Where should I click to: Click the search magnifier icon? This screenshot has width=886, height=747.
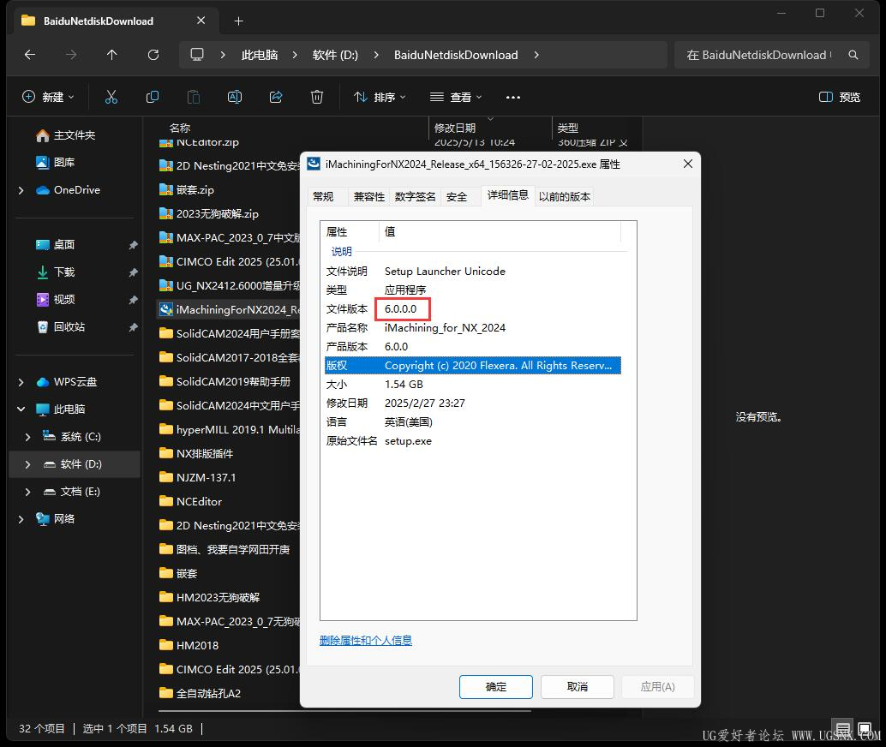[x=853, y=55]
